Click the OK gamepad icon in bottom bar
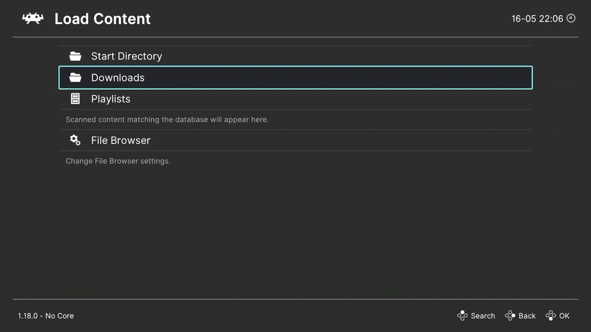Image resolution: width=591 pixels, height=332 pixels. (550, 315)
